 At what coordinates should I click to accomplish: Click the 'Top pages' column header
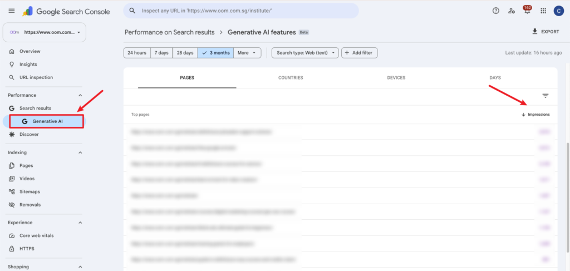click(x=140, y=115)
